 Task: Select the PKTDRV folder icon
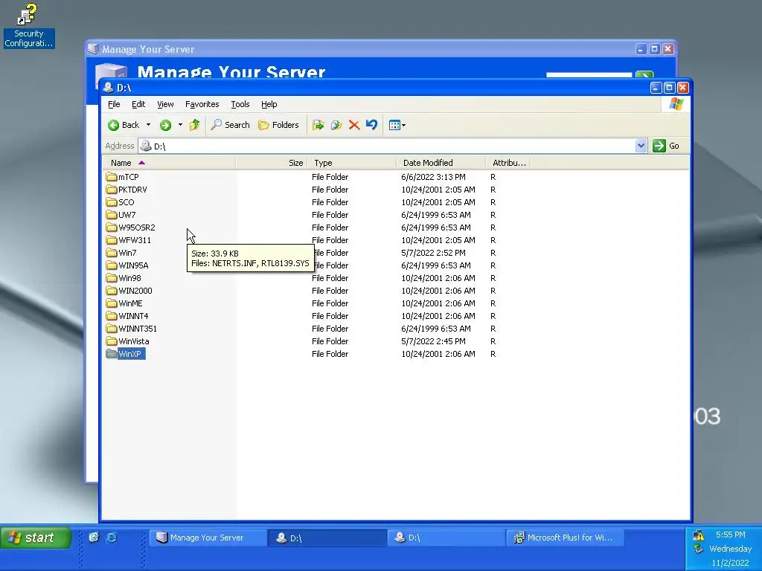pyautogui.click(x=112, y=190)
